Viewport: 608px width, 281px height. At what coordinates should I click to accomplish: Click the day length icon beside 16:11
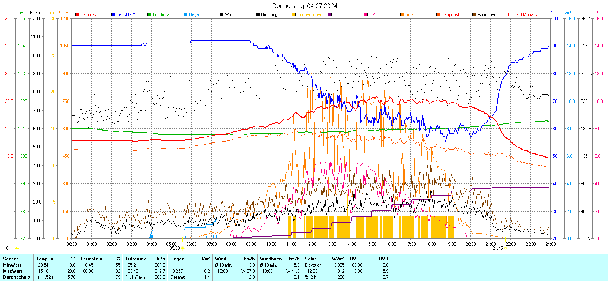(x=17, y=248)
